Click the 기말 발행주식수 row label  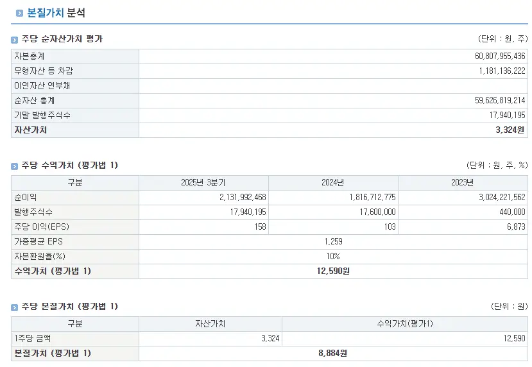pyautogui.click(x=42, y=115)
